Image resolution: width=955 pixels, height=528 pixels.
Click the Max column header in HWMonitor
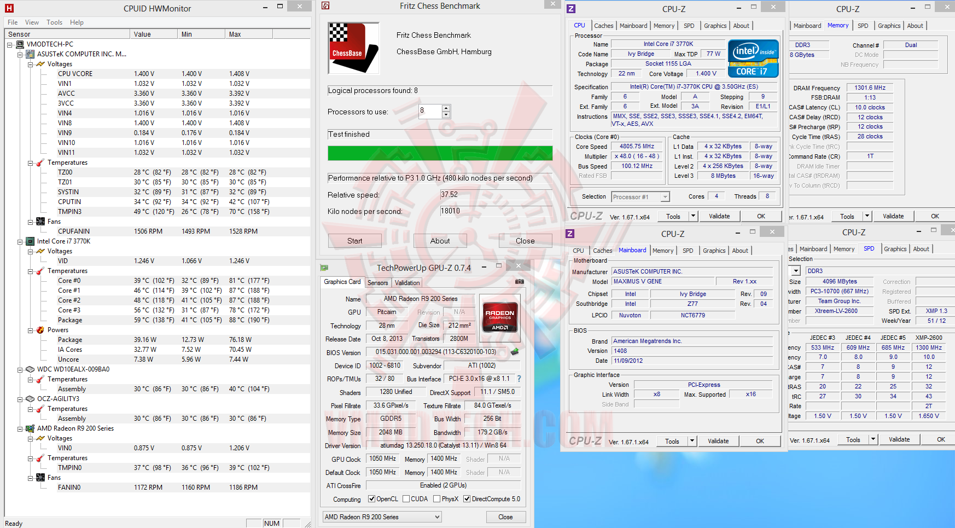coord(249,34)
